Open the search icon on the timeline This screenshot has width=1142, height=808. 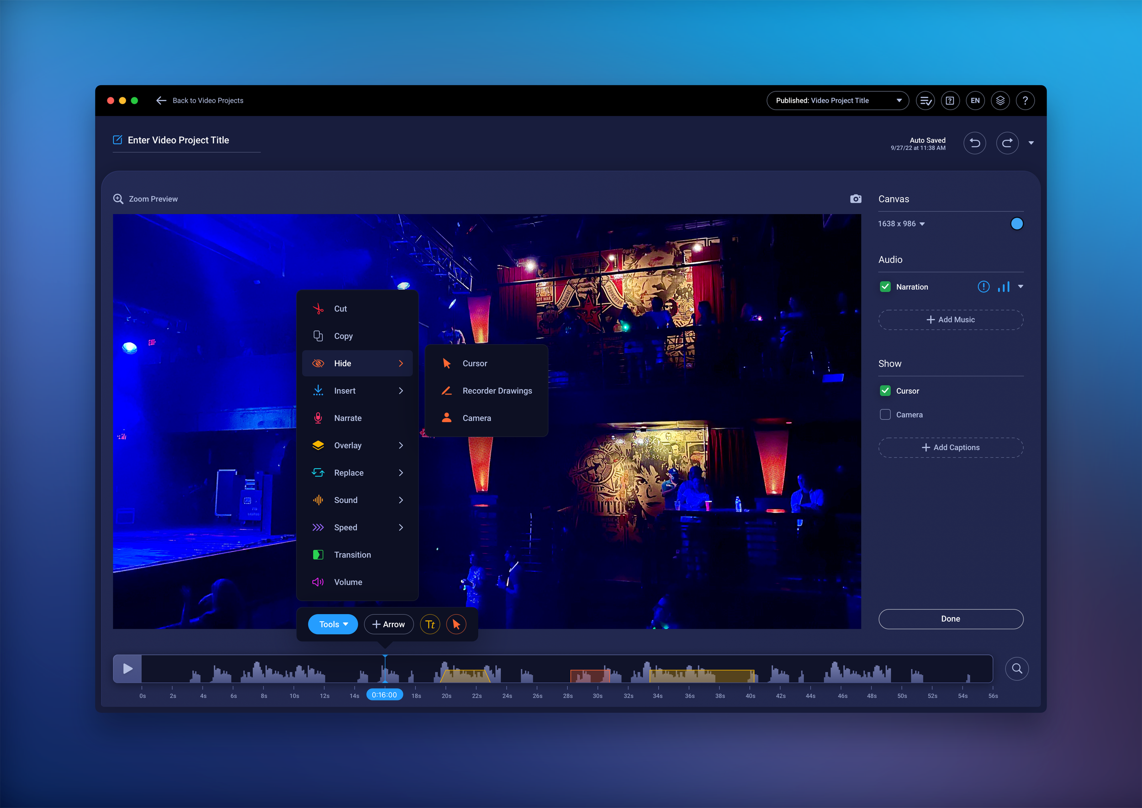[1017, 669]
